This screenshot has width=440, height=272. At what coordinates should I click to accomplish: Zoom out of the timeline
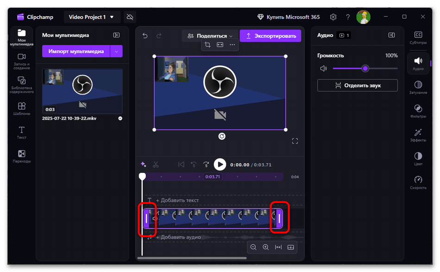[x=253, y=247]
